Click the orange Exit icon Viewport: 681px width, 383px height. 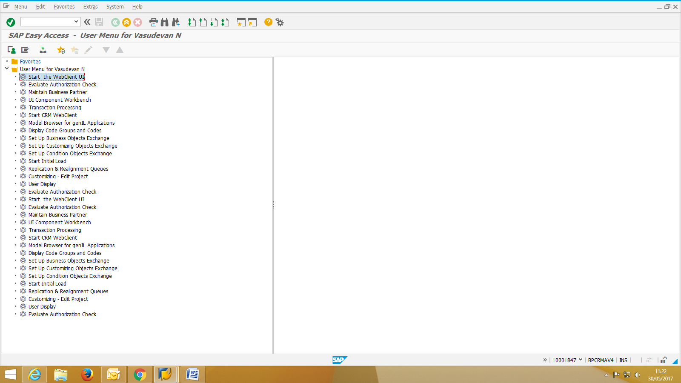[126, 22]
